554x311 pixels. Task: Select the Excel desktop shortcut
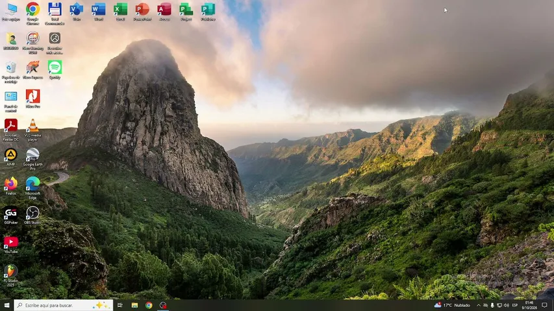[120, 12]
